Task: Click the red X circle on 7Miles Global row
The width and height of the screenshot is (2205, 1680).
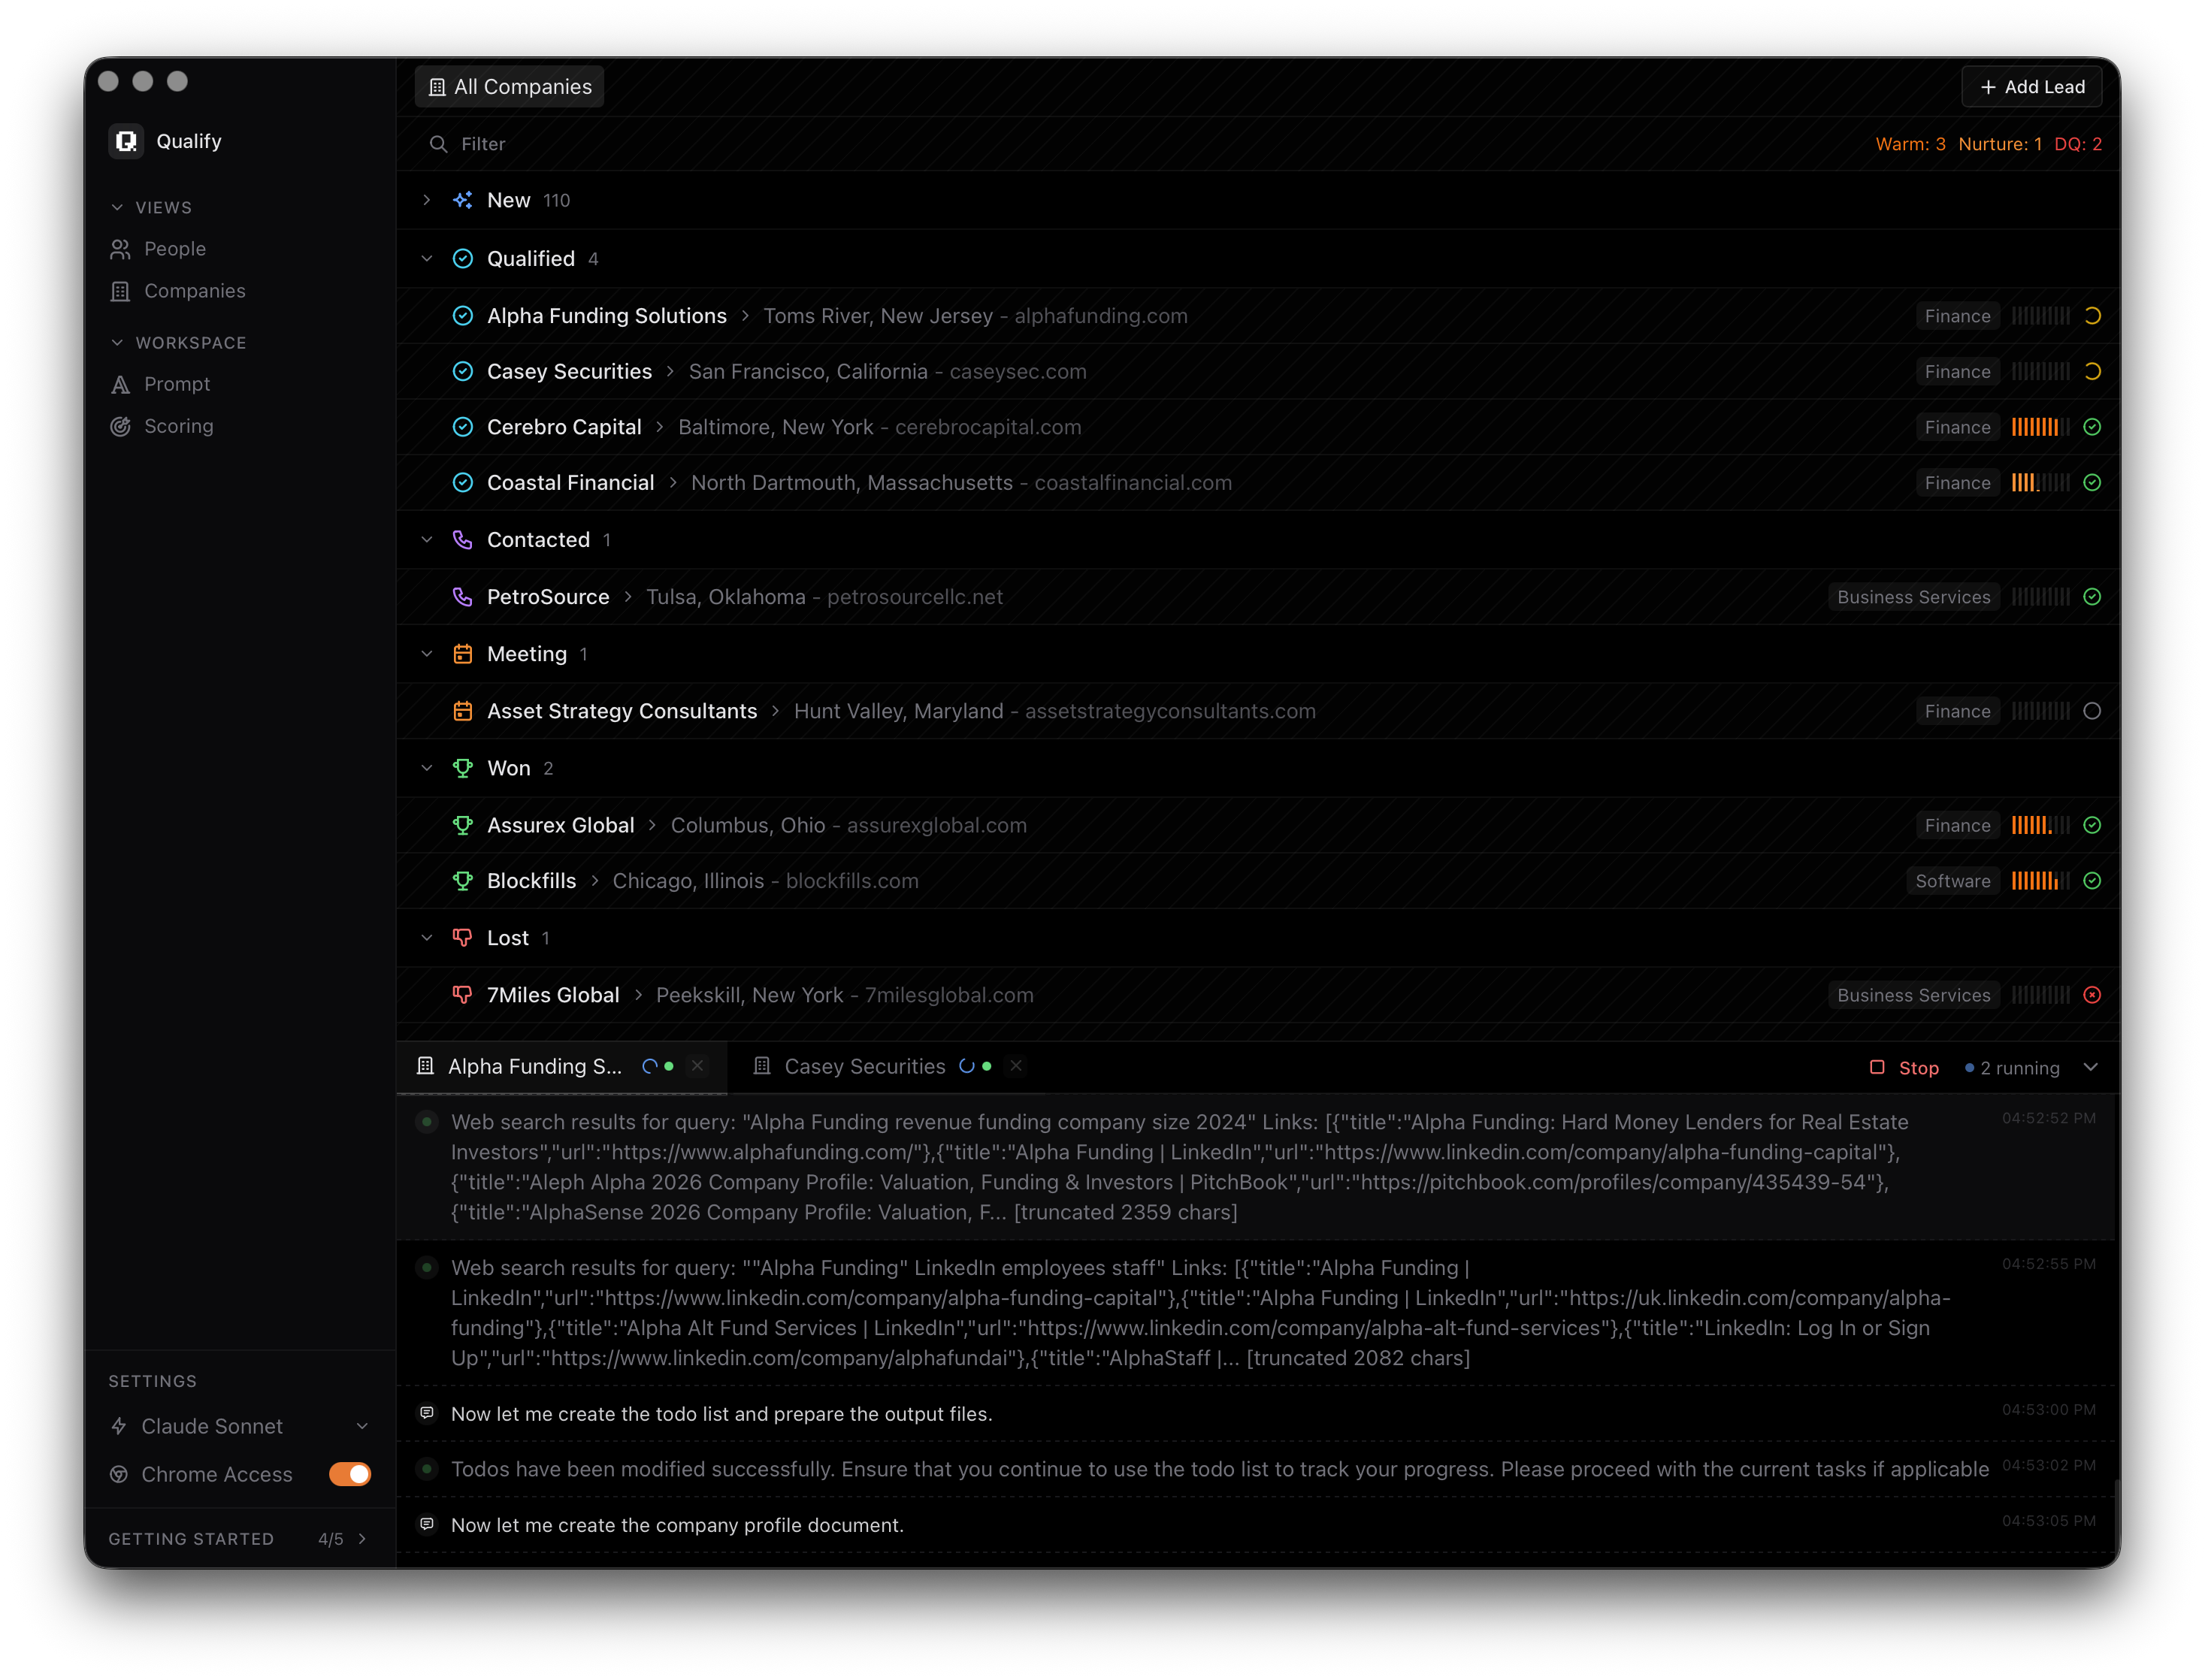Action: pos(2092,995)
